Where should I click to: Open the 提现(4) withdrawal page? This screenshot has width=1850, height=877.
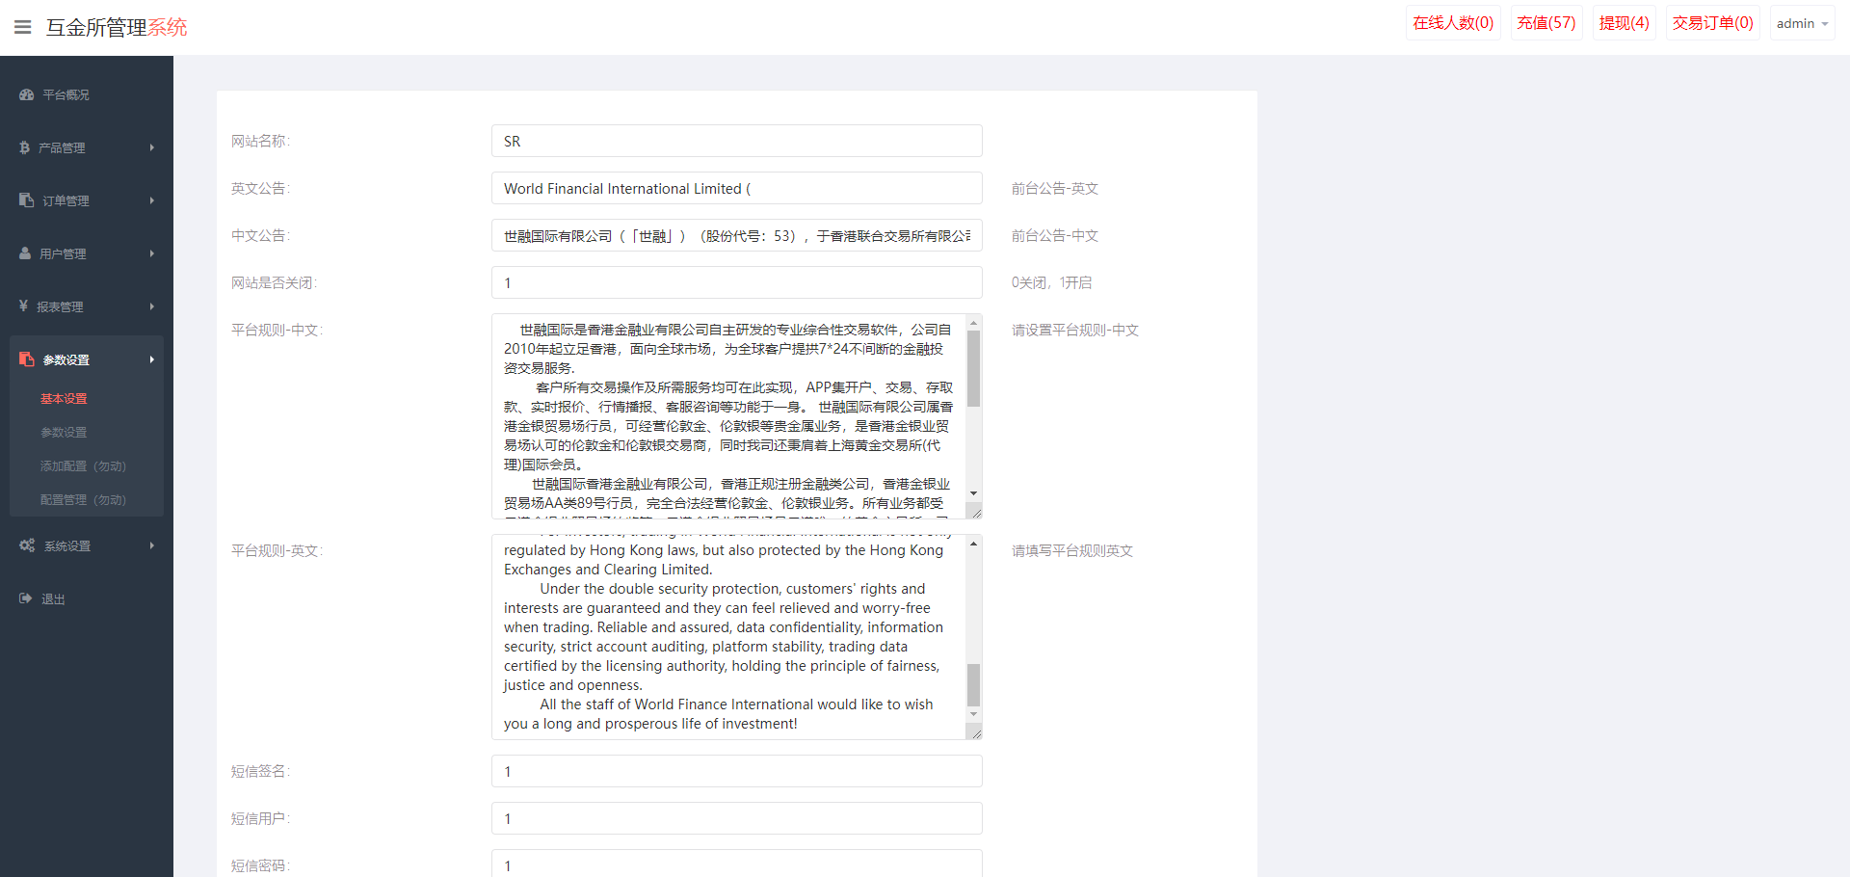[1623, 21]
